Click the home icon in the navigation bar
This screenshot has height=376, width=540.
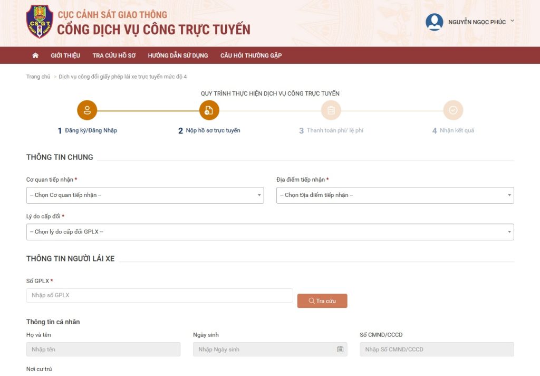click(x=35, y=55)
